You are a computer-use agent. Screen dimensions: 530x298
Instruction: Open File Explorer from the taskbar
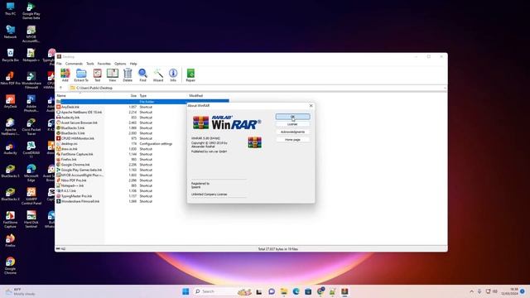pos(284,291)
